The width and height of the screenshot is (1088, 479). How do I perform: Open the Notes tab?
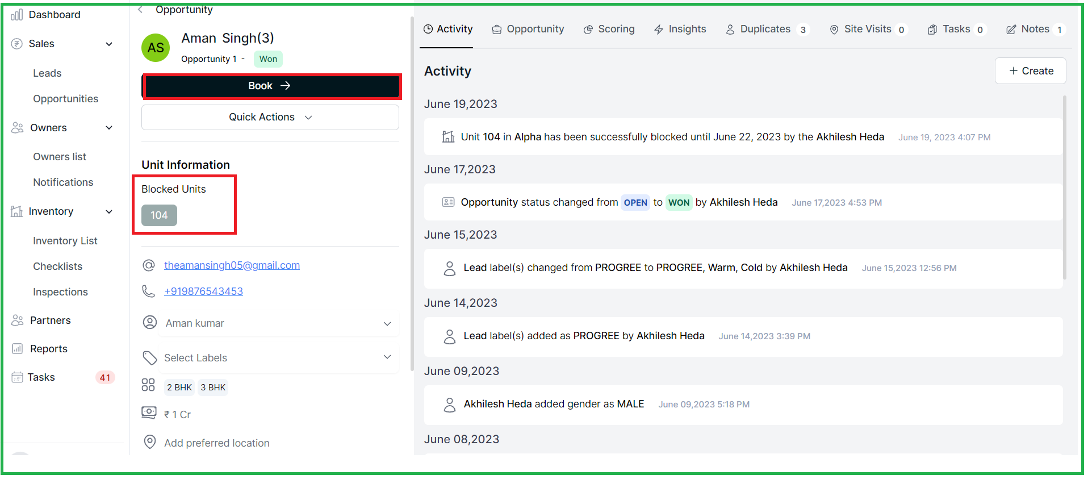point(1036,30)
